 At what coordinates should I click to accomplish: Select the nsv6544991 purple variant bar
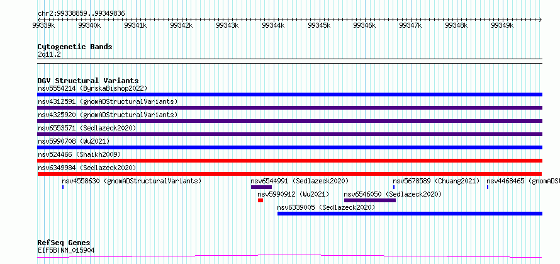point(261,187)
